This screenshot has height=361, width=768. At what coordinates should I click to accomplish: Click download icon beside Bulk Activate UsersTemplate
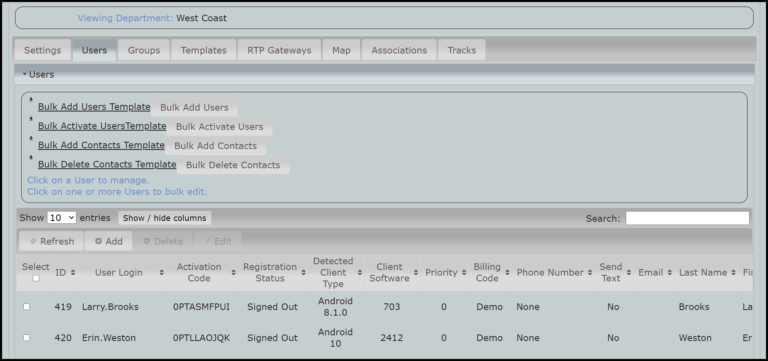pyautogui.click(x=31, y=118)
